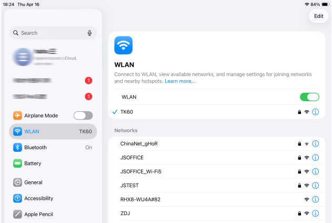This screenshot has width=332, height=223.
Task: Open info for JSTEST network
Action: (x=315, y=186)
